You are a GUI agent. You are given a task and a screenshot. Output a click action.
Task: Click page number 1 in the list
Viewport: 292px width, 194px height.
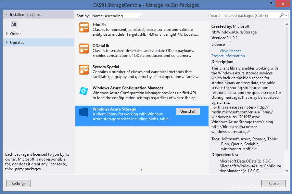coord(142,170)
